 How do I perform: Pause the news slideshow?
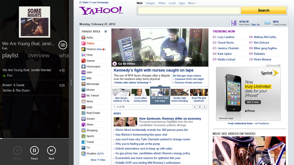[x=200, y=107]
